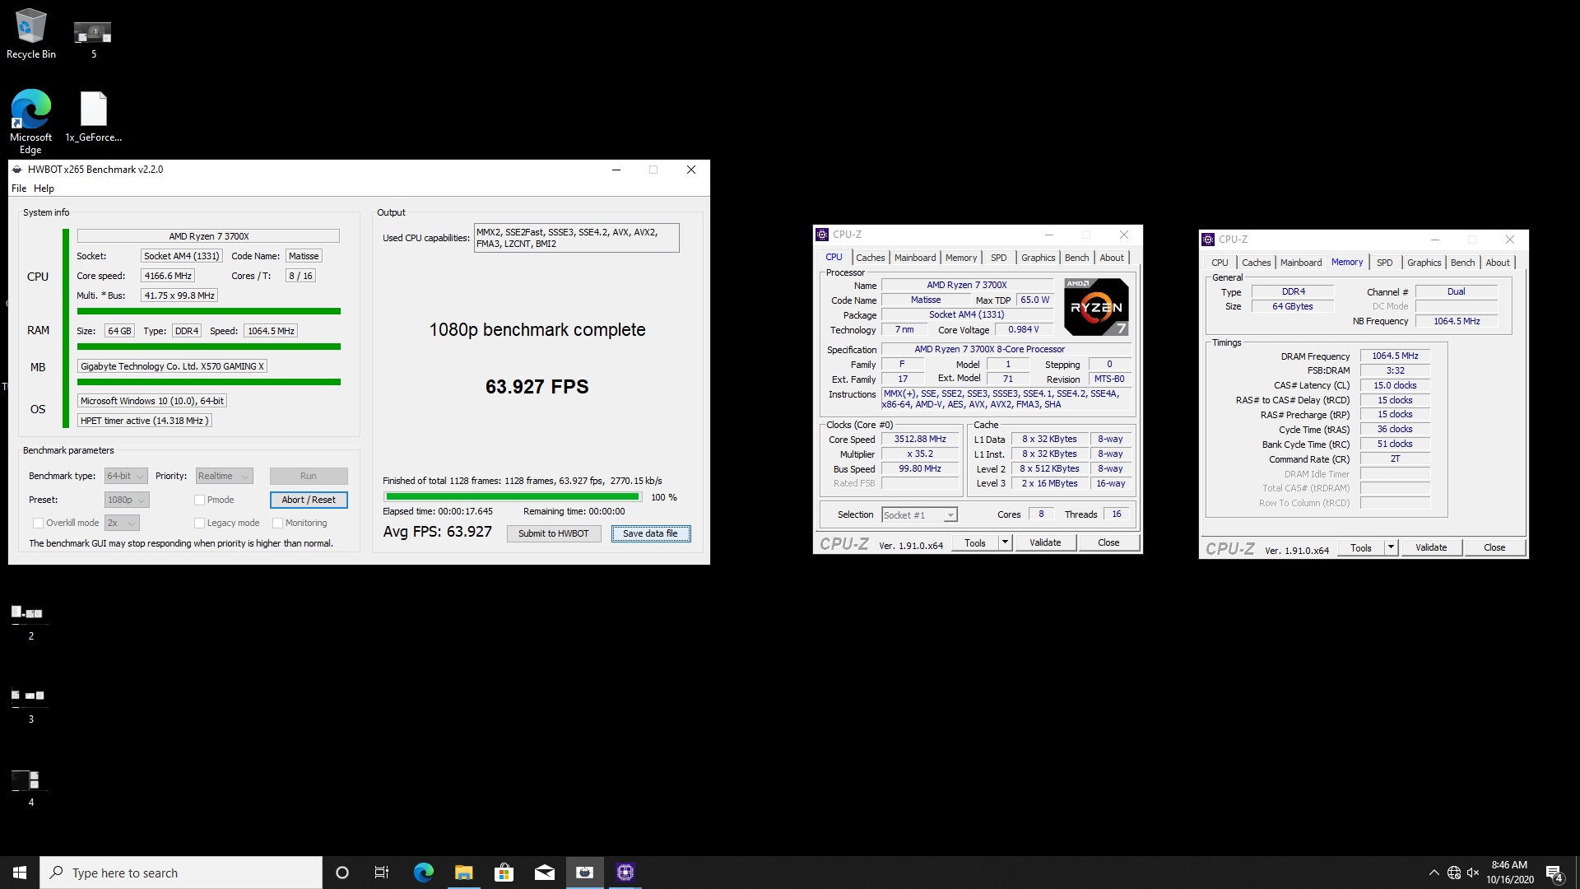The image size is (1580, 889).
Task: Open the Benchmark type dropdown
Action: (126, 476)
